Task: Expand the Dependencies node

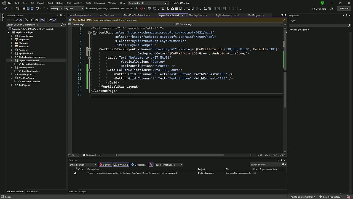Action: pyautogui.click(x=12, y=36)
